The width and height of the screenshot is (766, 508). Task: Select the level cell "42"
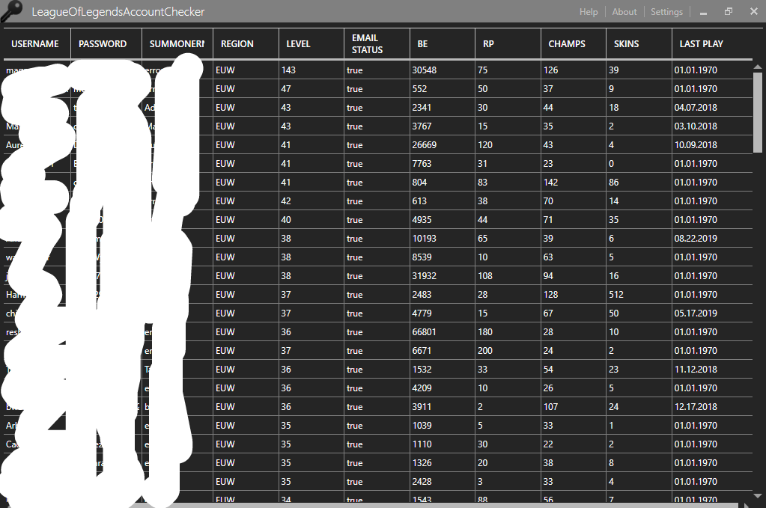311,201
